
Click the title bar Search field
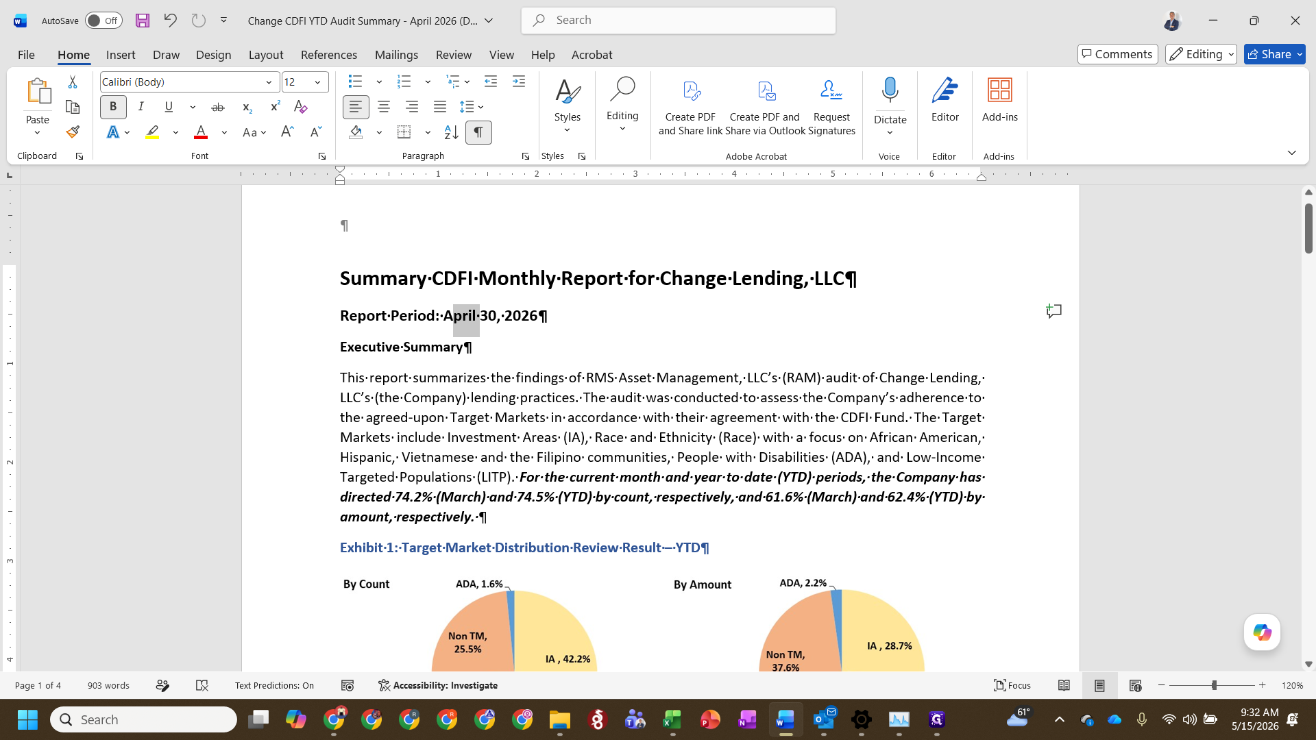pos(679,21)
